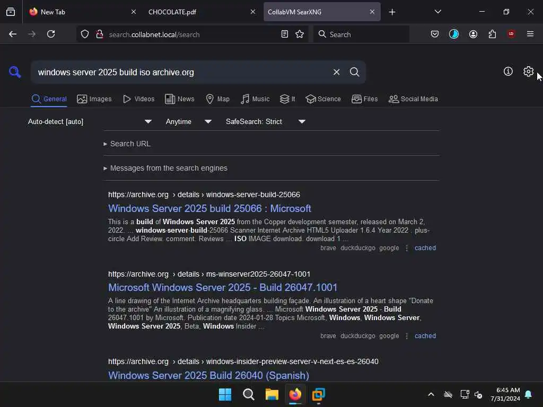Open the SearXNG about info icon

pos(508,72)
